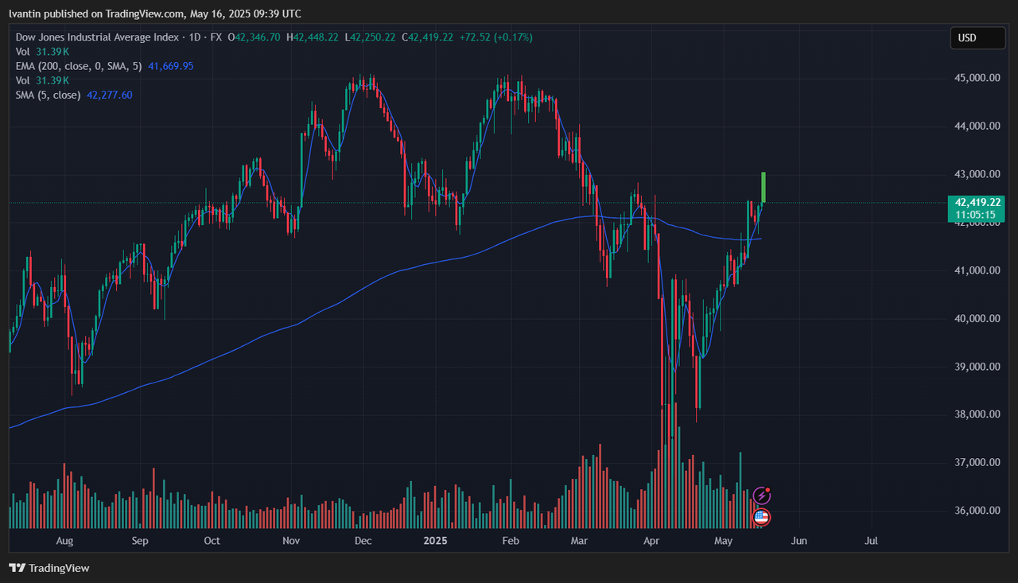
Task: Click the Nov label on time axis
Action: coord(291,541)
